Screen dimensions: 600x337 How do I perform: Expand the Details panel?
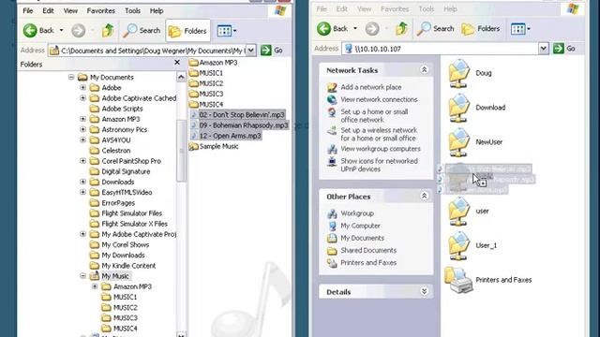pyautogui.click(x=424, y=291)
